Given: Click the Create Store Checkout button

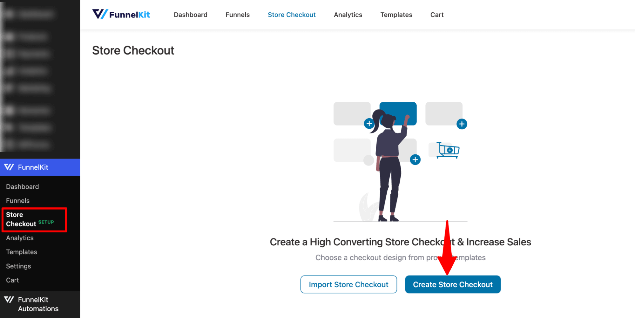Looking at the screenshot, I should 452,284.
